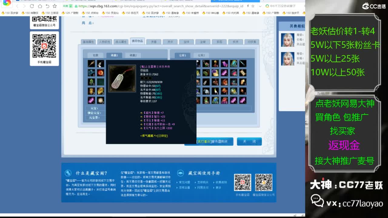Switch to the 仓库2 tab
This screenshot has width=388, height=218.
point(201,55)
